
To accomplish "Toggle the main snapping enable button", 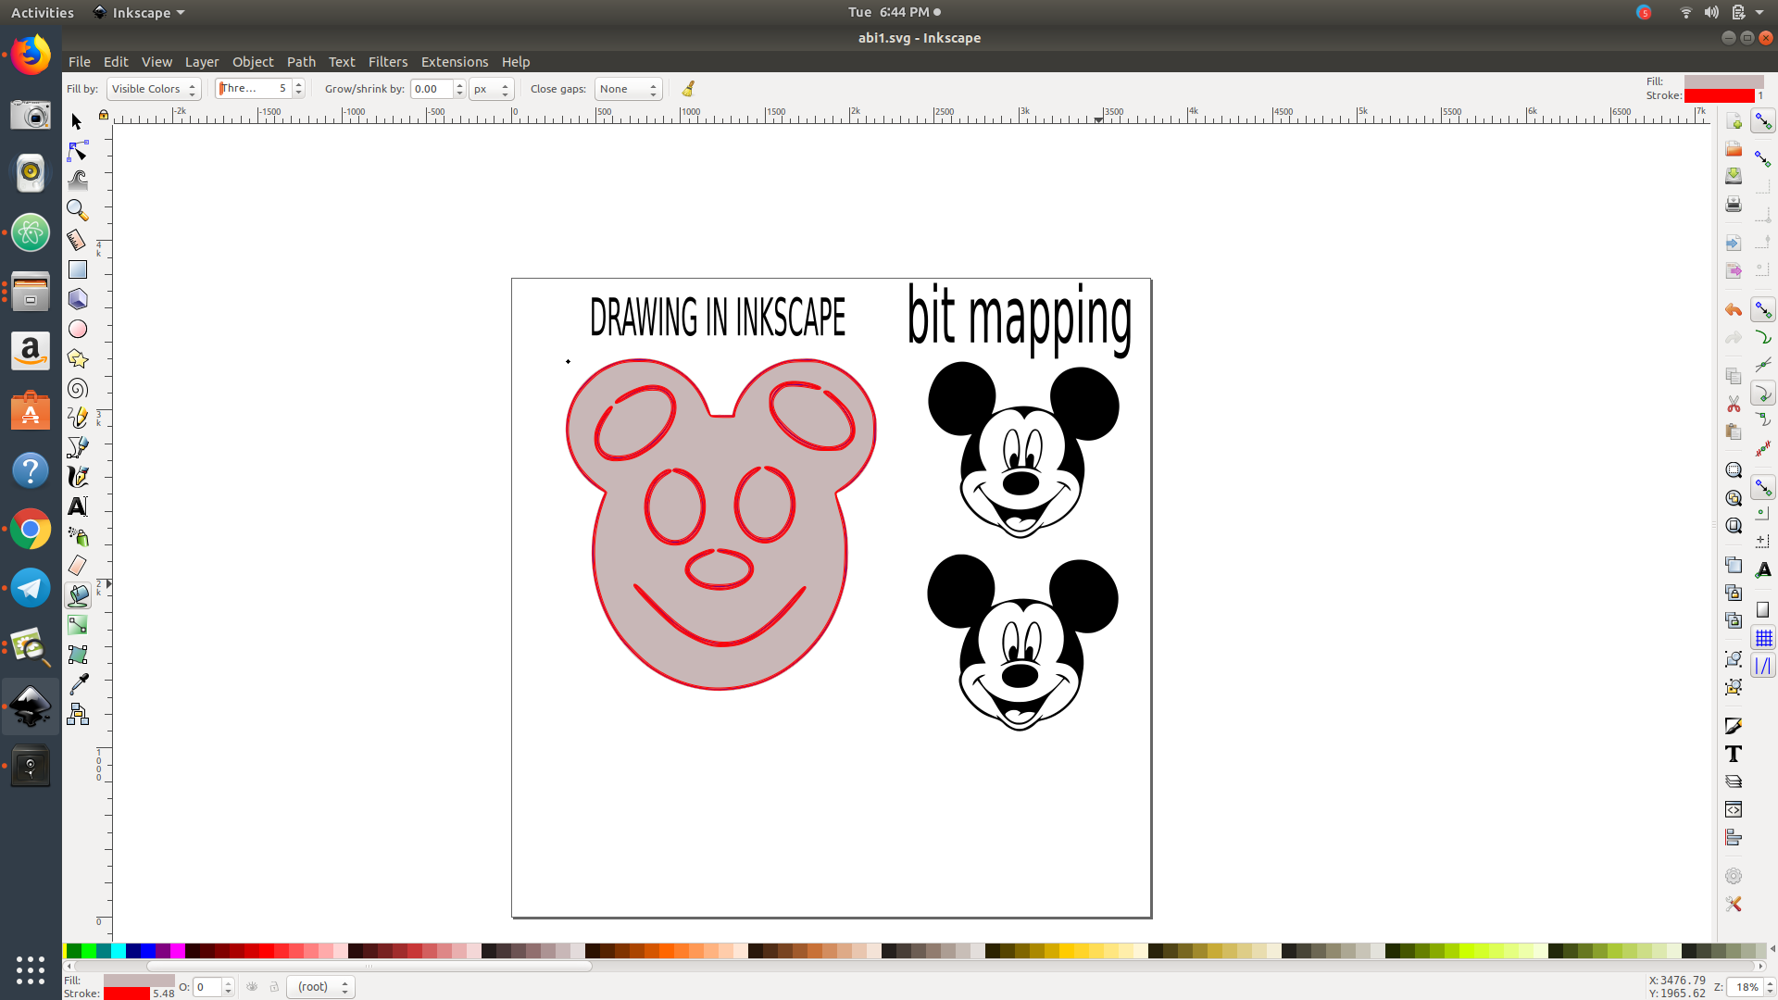I will pos(1763,121).
